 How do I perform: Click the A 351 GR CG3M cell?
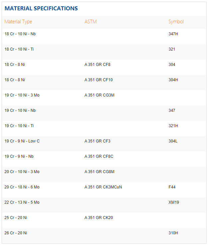(100, 95)
